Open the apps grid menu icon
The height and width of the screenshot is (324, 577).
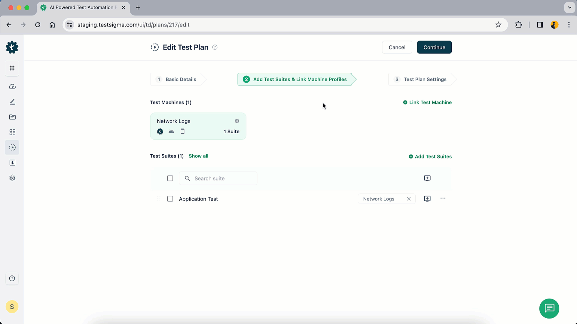click(12, 68)
